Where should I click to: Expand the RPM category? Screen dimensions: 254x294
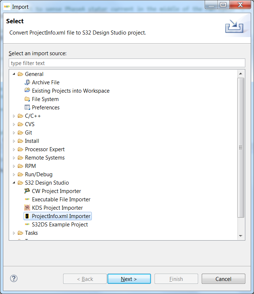tap(14, 166)
